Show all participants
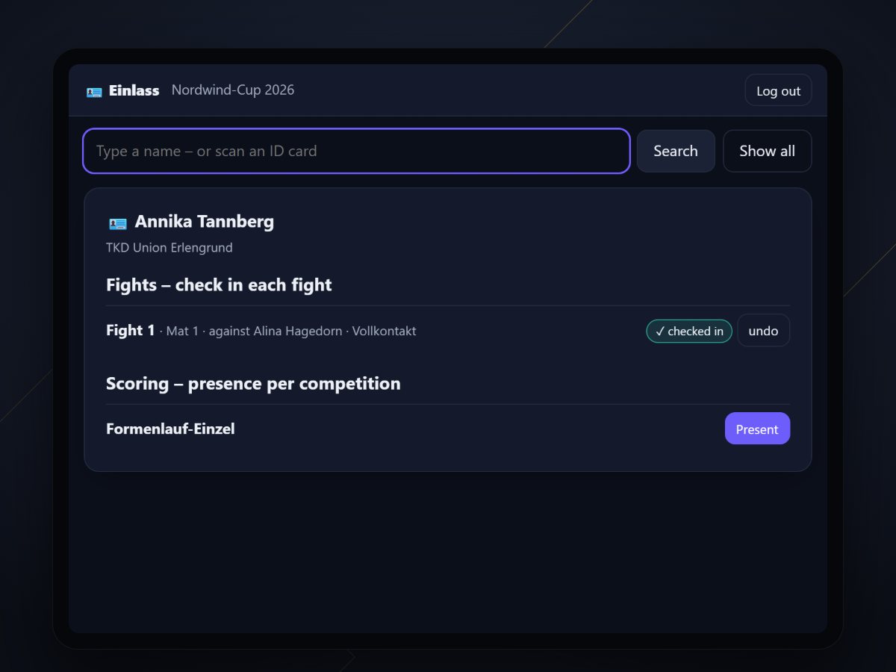Screen dimensions: 896x672 click(767, 151)
